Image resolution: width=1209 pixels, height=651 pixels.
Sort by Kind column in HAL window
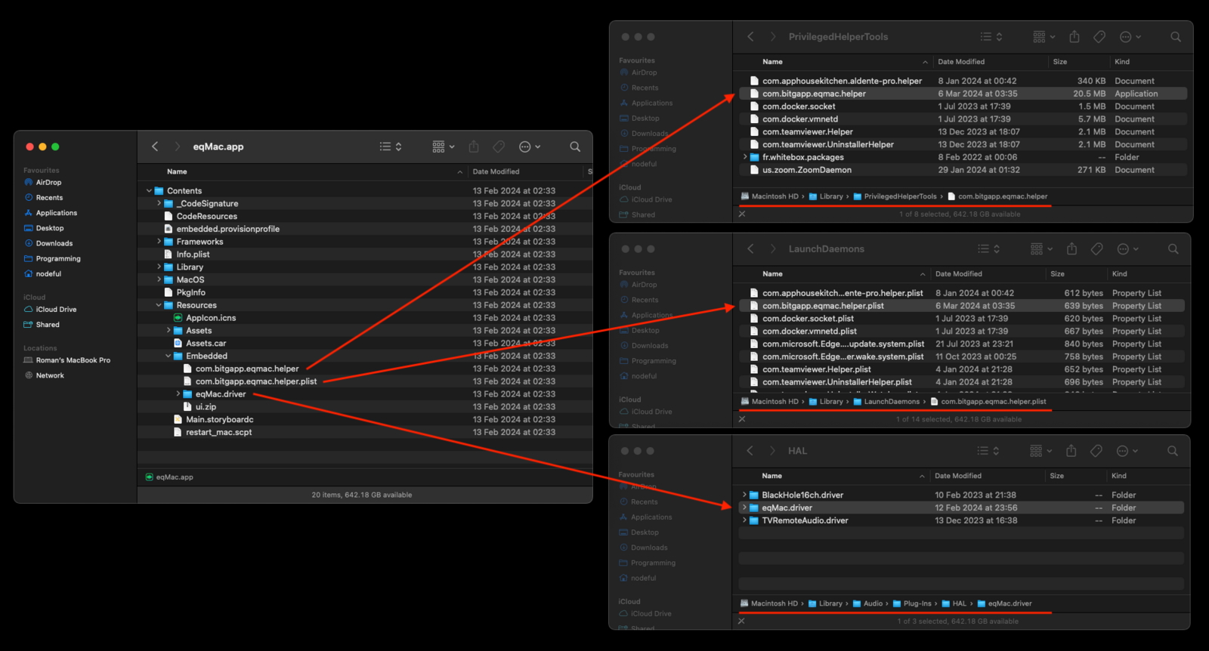point(1118,476)
